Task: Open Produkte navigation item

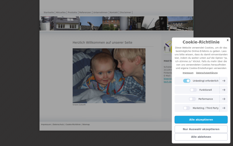Action: pos(72,12)
